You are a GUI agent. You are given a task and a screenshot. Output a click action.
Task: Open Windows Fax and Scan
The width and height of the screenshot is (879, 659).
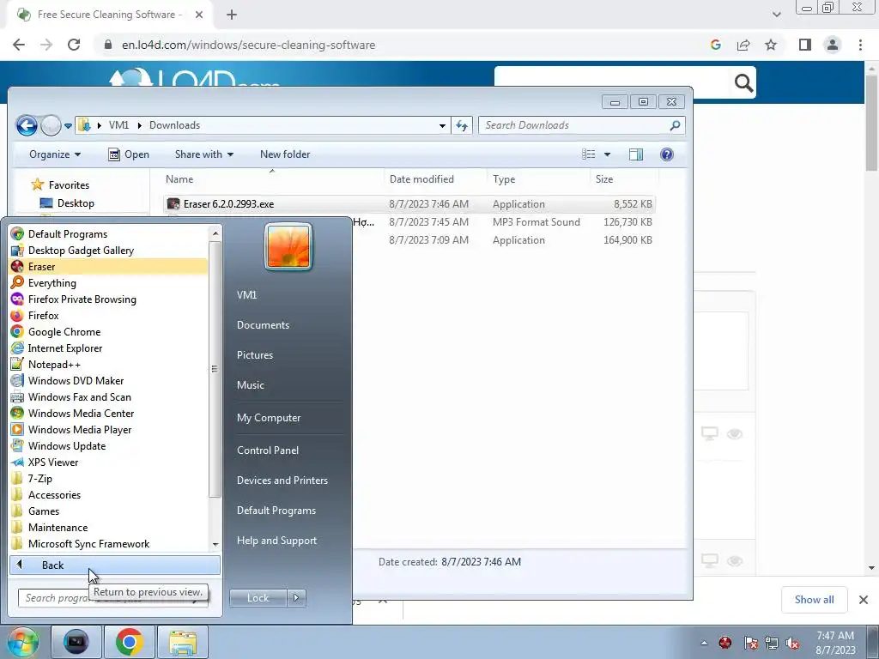tap(109, 396)
